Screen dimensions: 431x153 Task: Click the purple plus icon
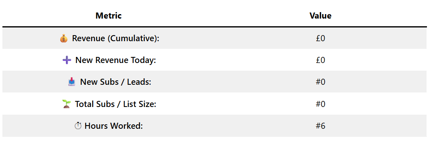pyautogui.click(x=67, y=60)
